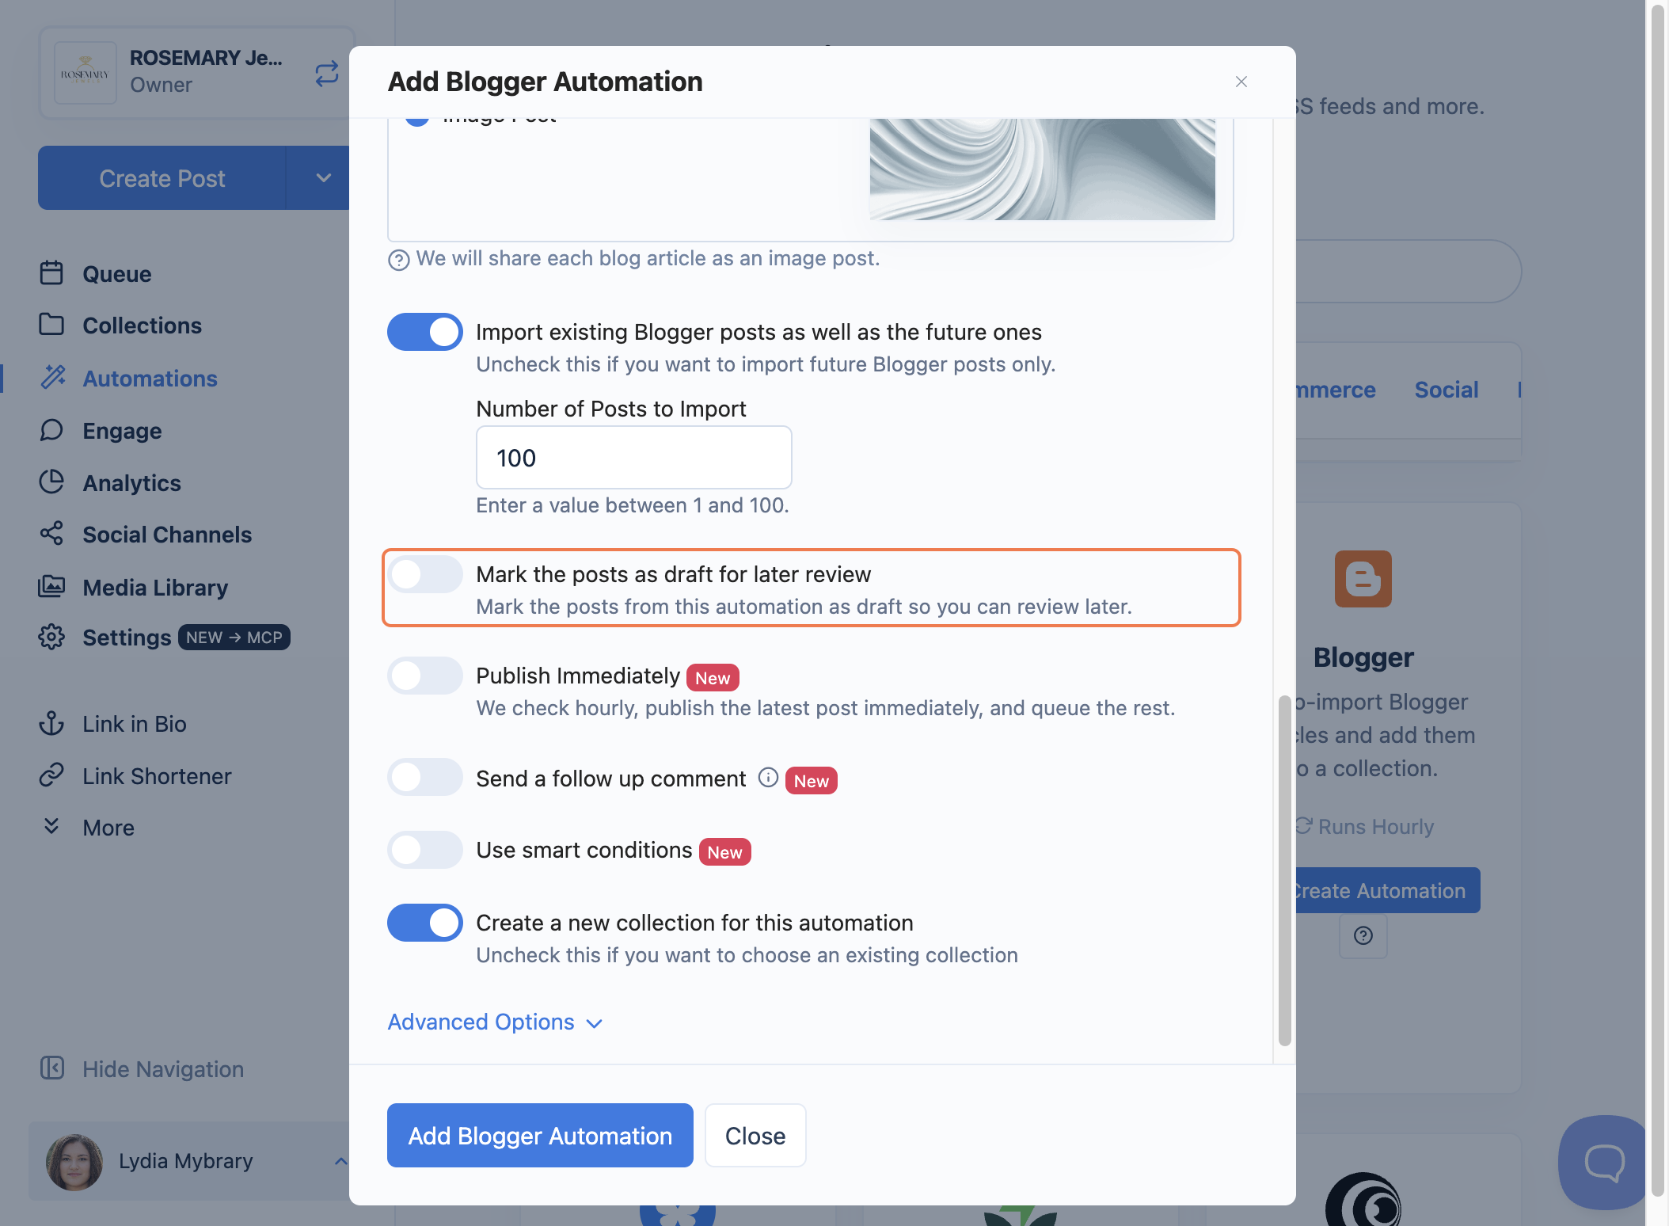Open the Automations section

click(150, 379)
